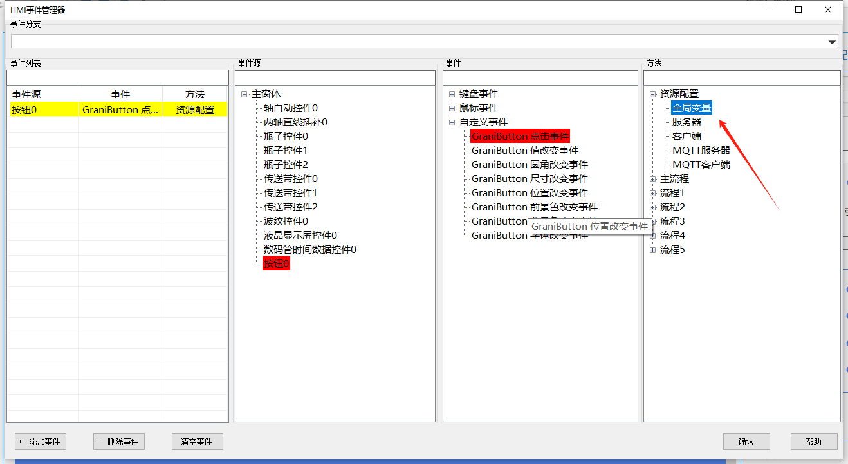Screen dimensions: 848x464
Task: Click the 添加事件 button
Action: (x=41, y=441)
